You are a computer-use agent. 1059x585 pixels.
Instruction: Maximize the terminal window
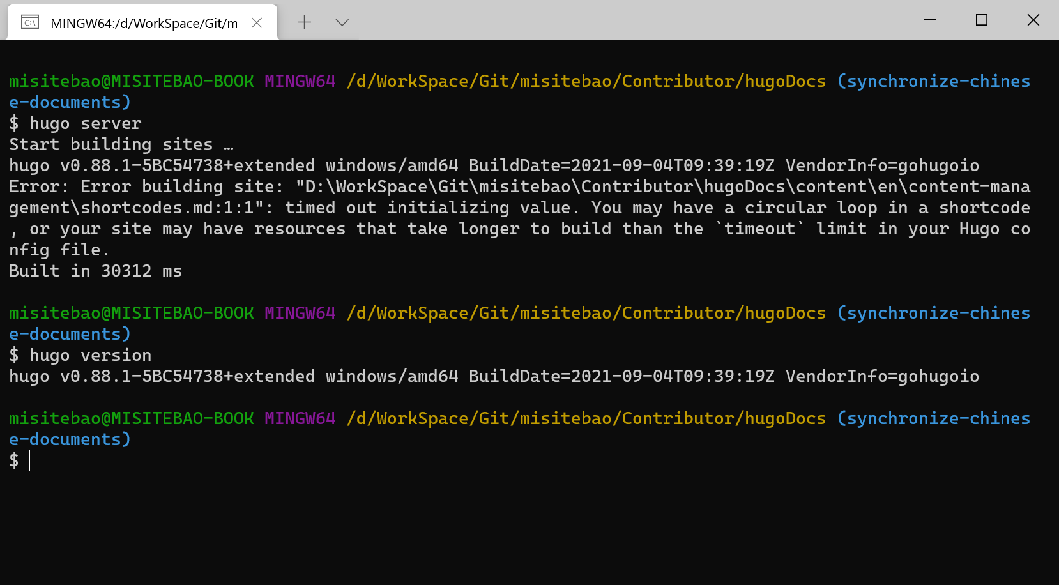[x=982, y=20]
